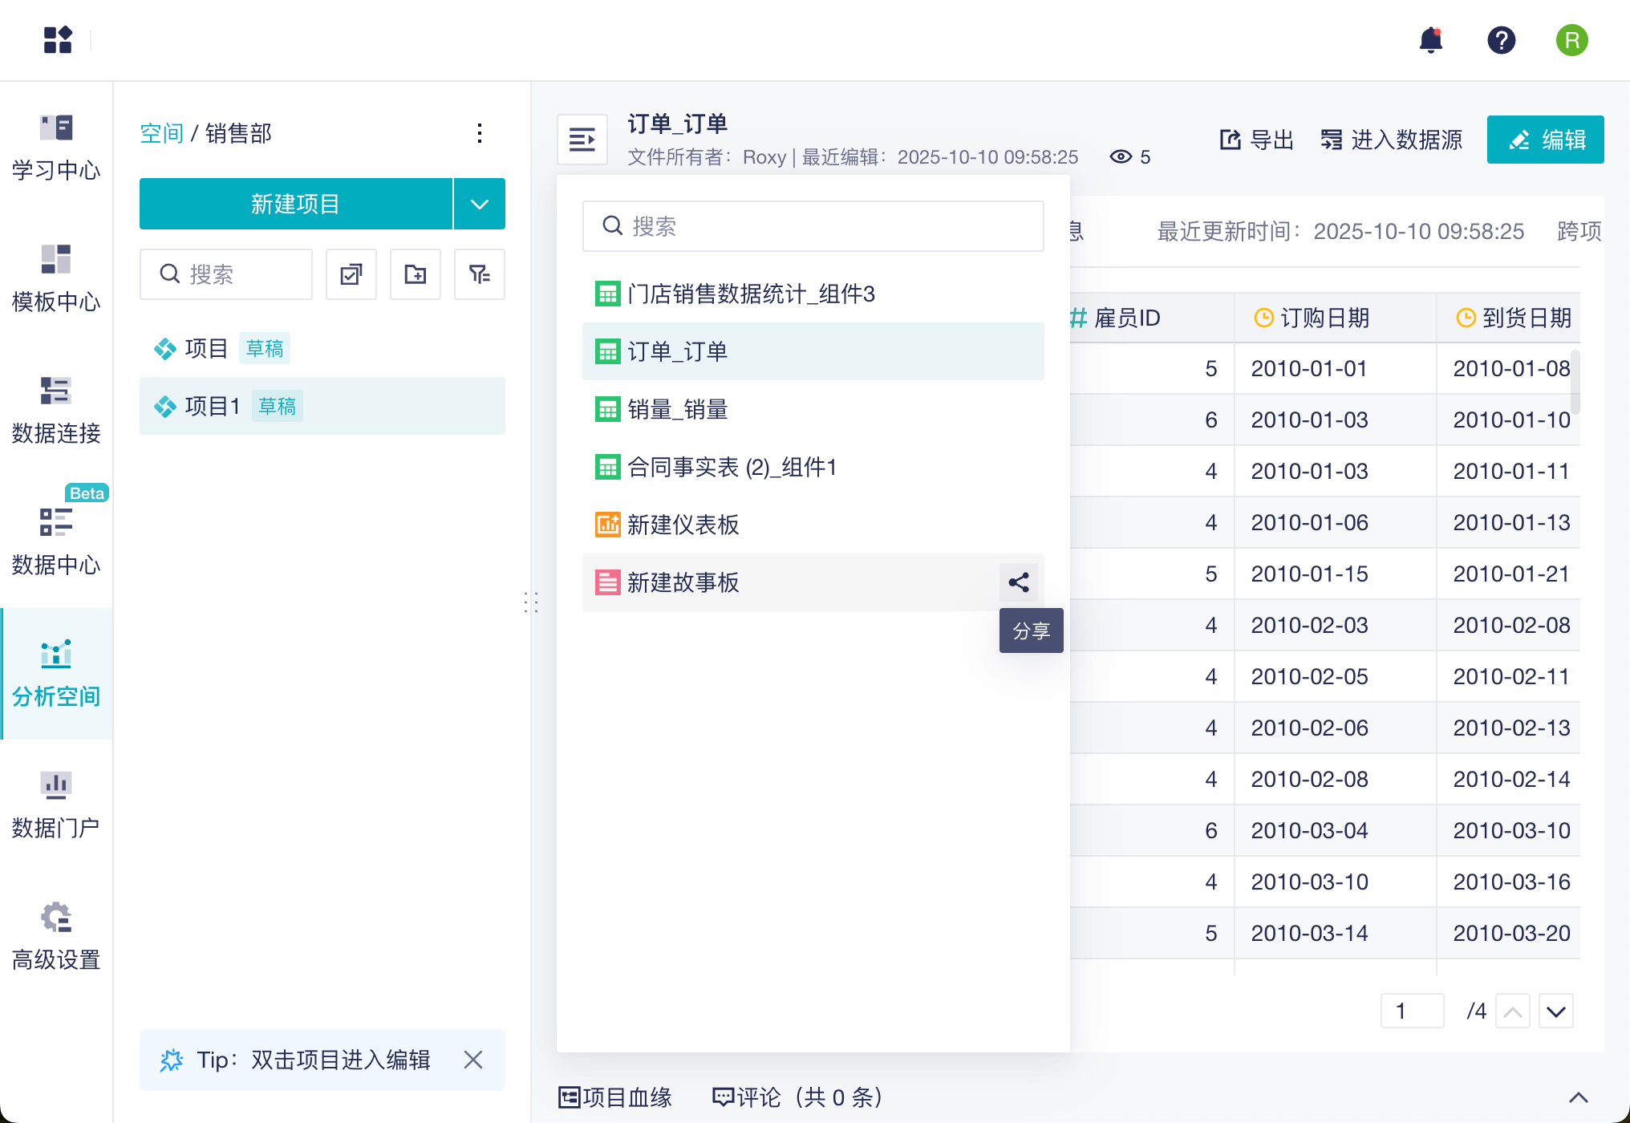Open 数据连接 in the sidebar
This screenshot has width=1630, height=1123.
click(x=56, y=411)
